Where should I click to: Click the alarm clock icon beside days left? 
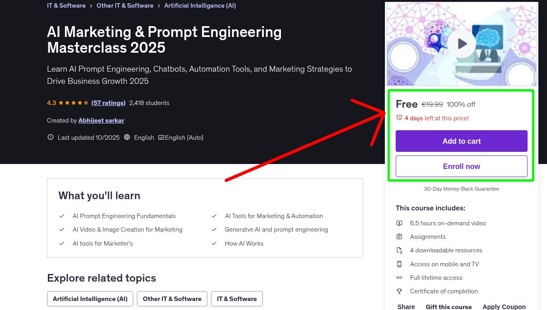(x=399, y=118)
